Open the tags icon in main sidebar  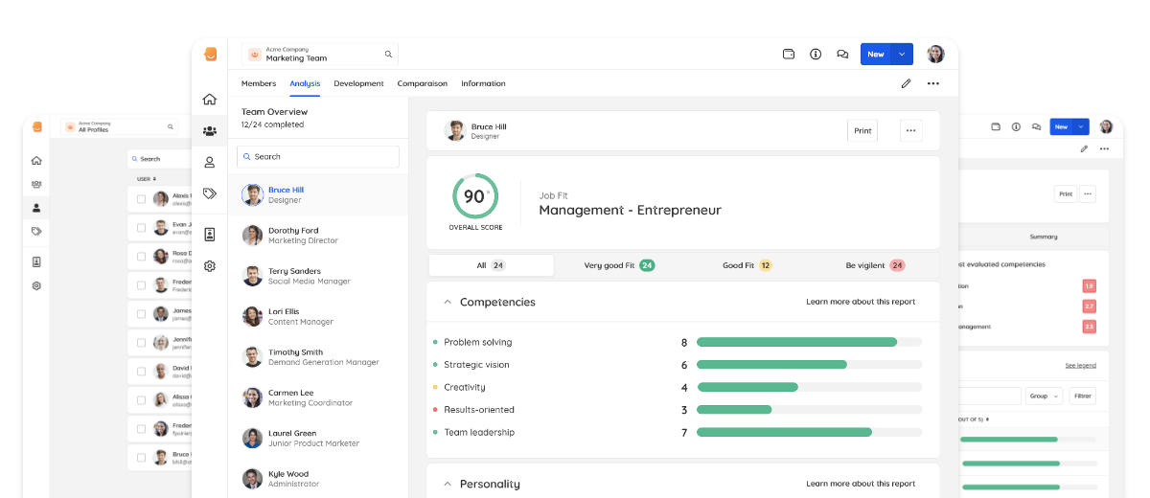pyautogui.click(x=209, y=193)
